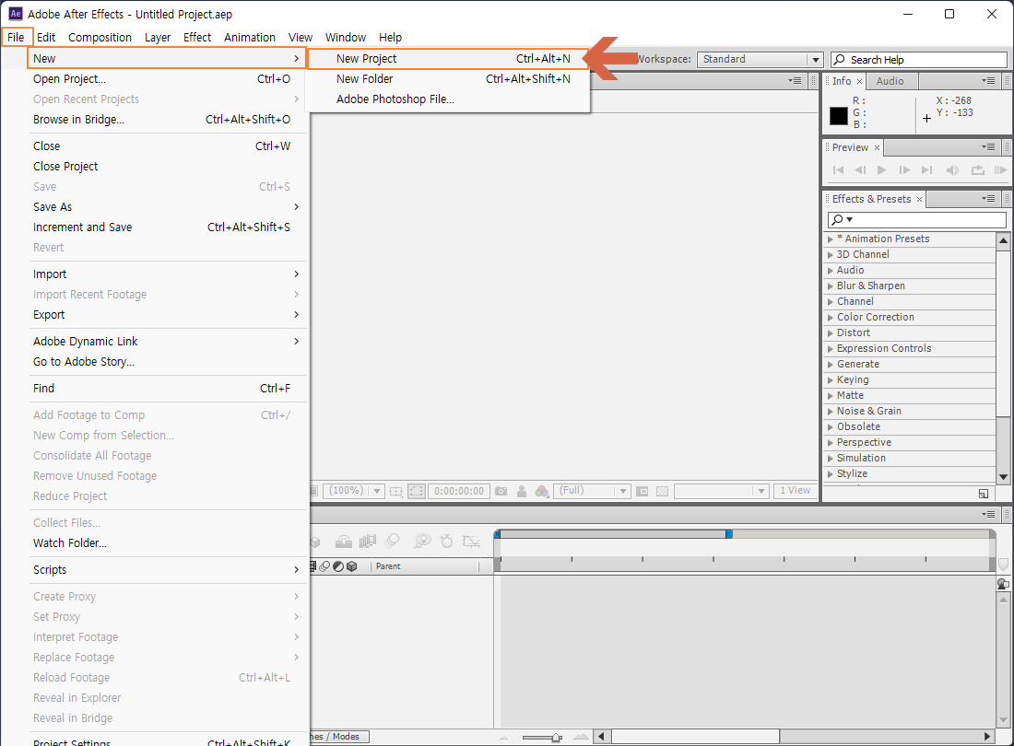Screen dimensions: 1014x746
Task: Click the Effects & Presets scrollbar down arrow
Action: [x=1003, y=477]
